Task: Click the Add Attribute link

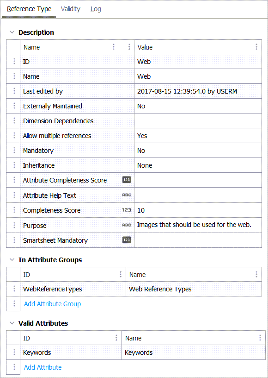Action: coord(43,367)
